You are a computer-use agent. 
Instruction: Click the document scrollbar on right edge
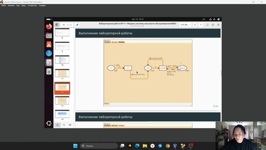(221, 73)
